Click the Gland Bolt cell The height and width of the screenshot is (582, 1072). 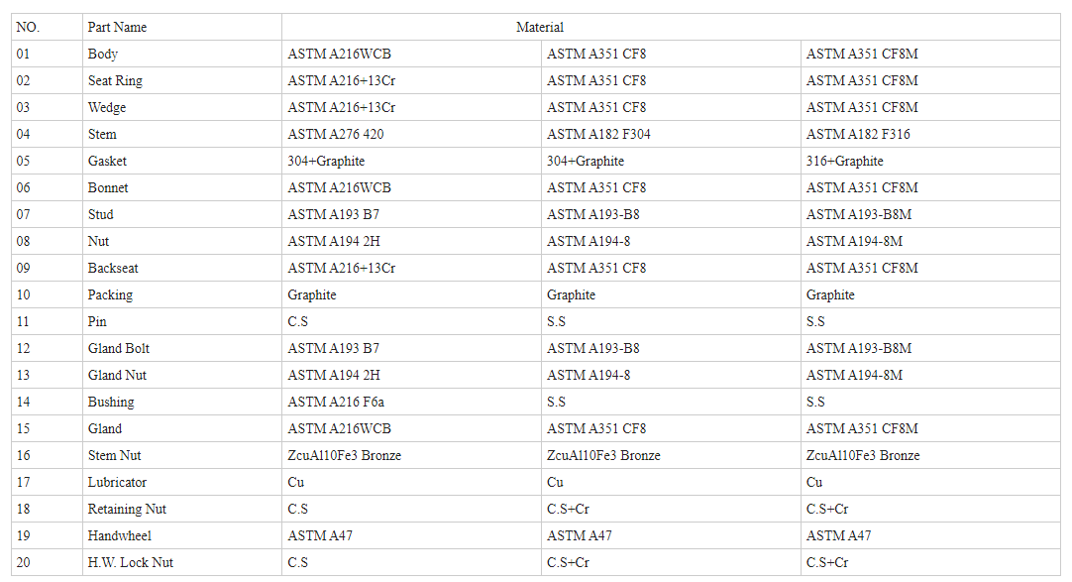tap(182, 348)
